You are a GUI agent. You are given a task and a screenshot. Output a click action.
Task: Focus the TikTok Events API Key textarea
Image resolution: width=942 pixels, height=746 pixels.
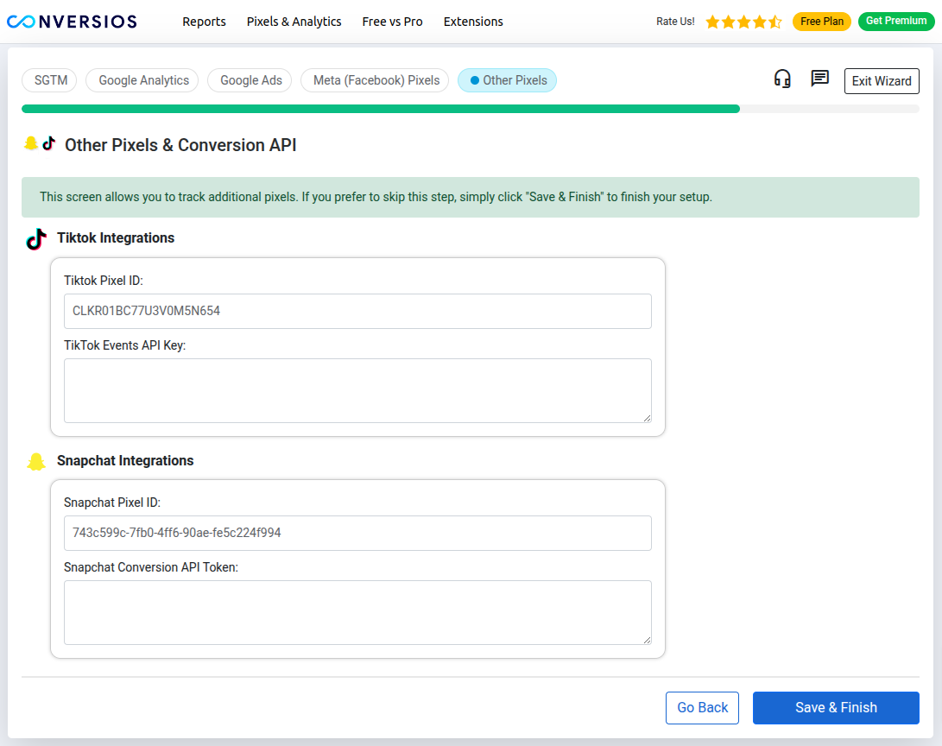pyautogui.click(x=357, y=391)
